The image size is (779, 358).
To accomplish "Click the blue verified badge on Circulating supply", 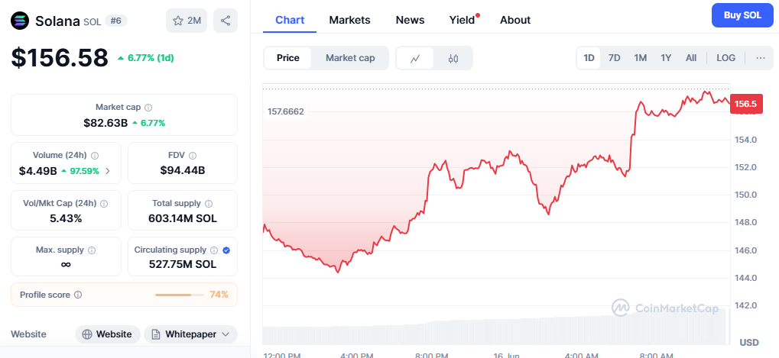I will click(x=226, y=250).
